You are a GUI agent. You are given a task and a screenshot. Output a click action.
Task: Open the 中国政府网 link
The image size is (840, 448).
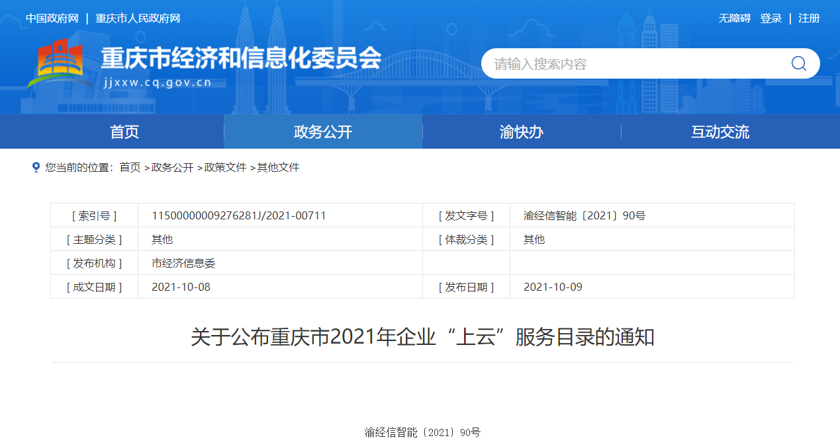pos(52,19)
